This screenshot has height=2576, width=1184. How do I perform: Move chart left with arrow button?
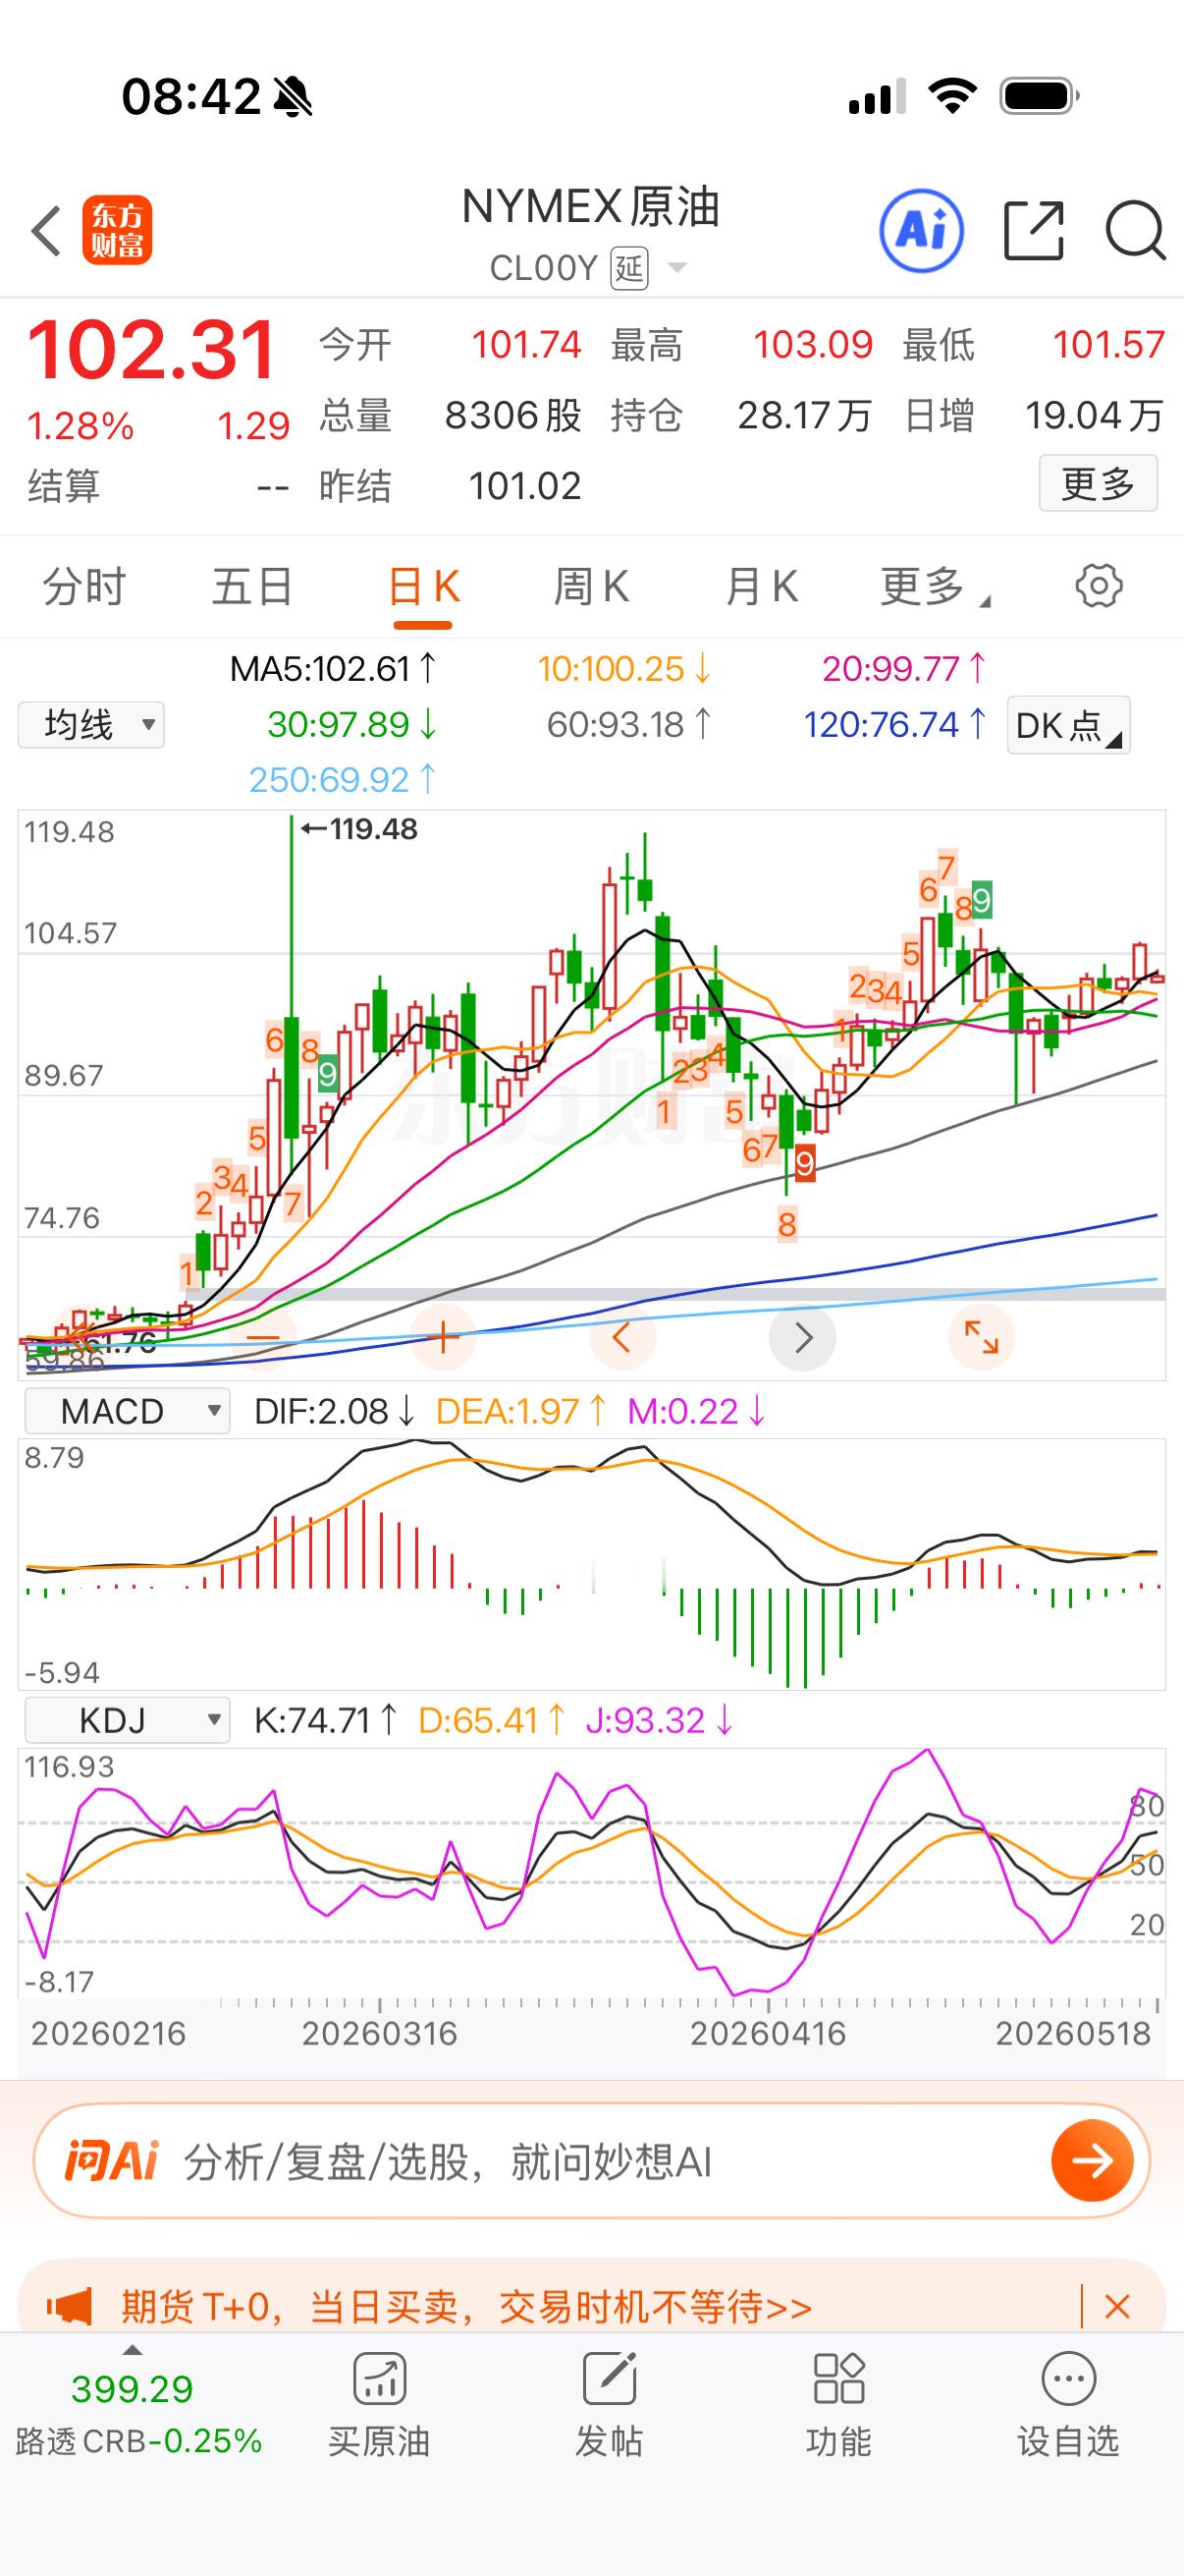621,1337
